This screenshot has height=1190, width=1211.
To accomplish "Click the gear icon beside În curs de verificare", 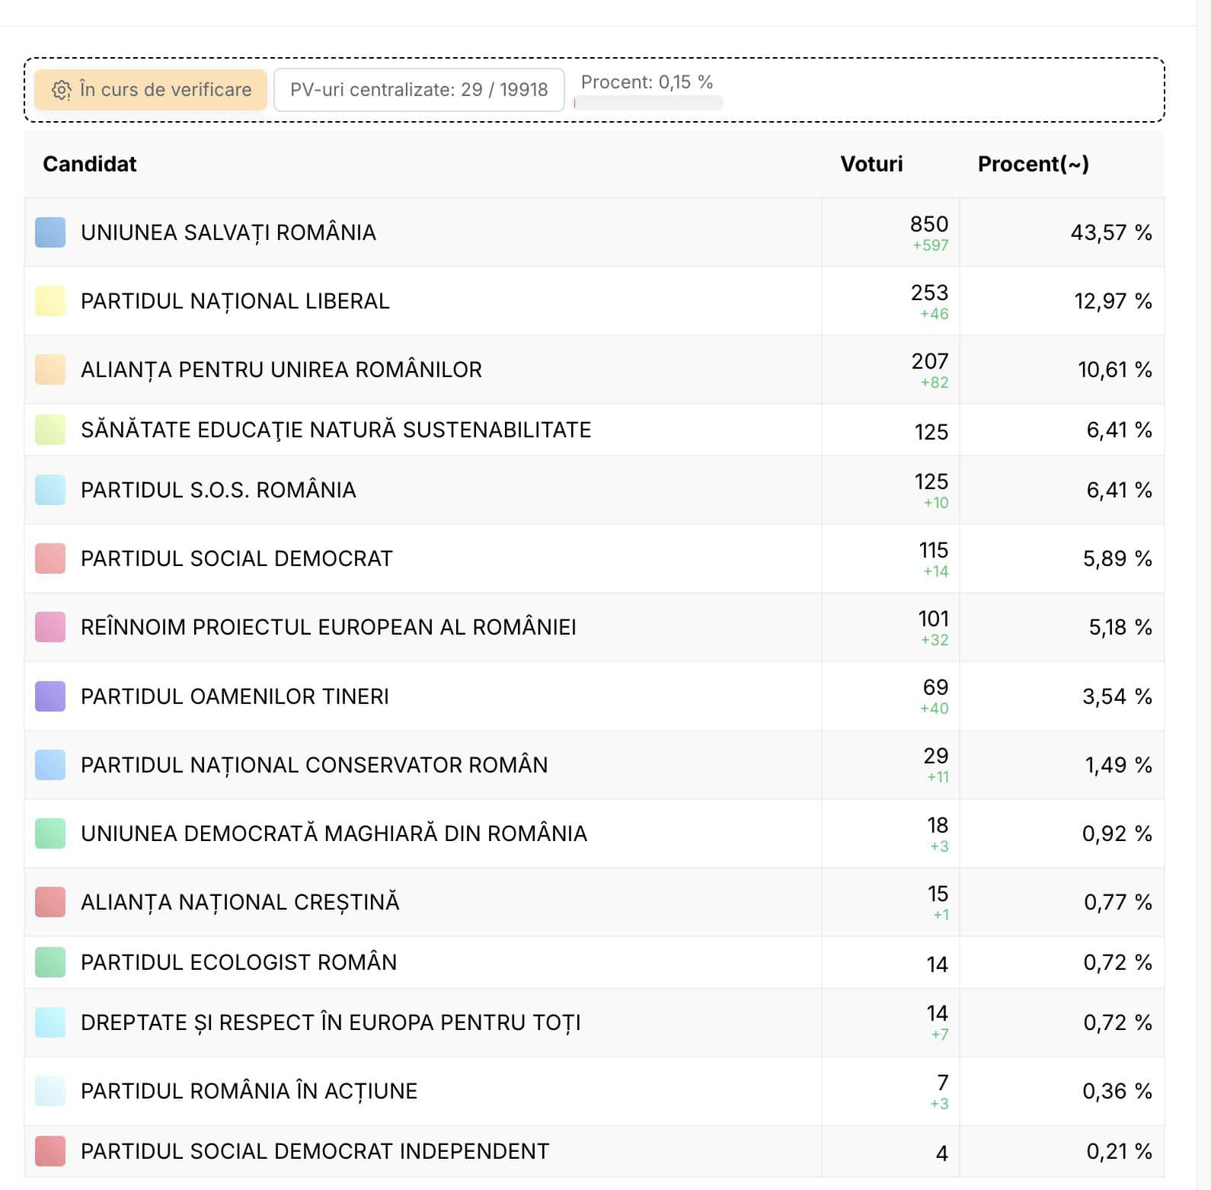I will pyautogui.click(x=61, y=90).
